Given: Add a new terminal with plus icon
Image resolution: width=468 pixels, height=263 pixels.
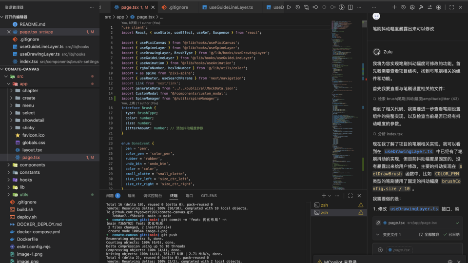Looking at the screenshot, I should (x=324, y=196).
